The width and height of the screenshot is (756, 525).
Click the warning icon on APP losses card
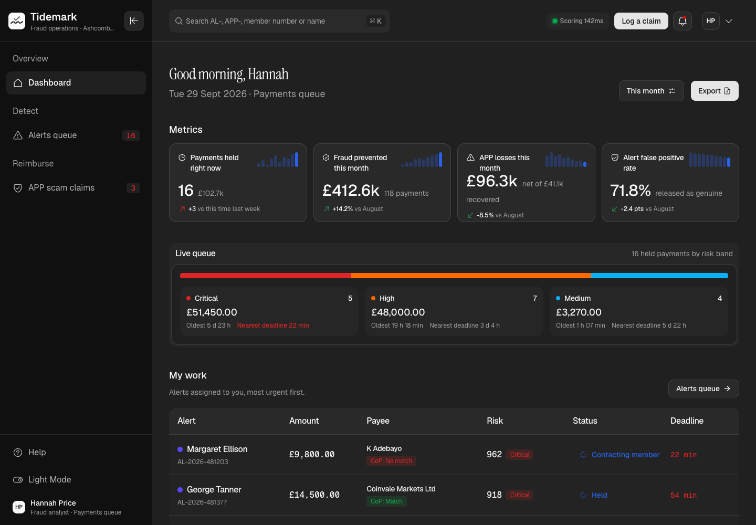click(470, 157)
